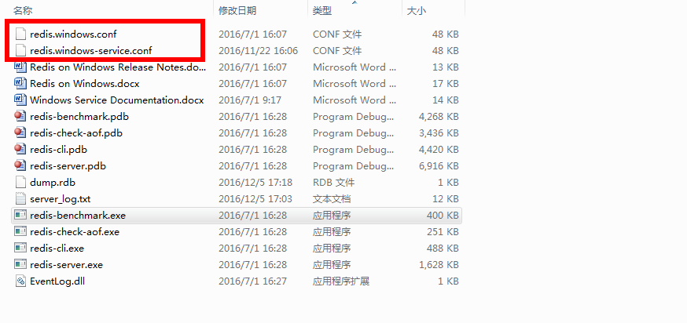This screenshot has width=687, height=323.
Task: Click size 3,436 KB of redis-check-aof.pdb
Action: [x=439, y=132]
